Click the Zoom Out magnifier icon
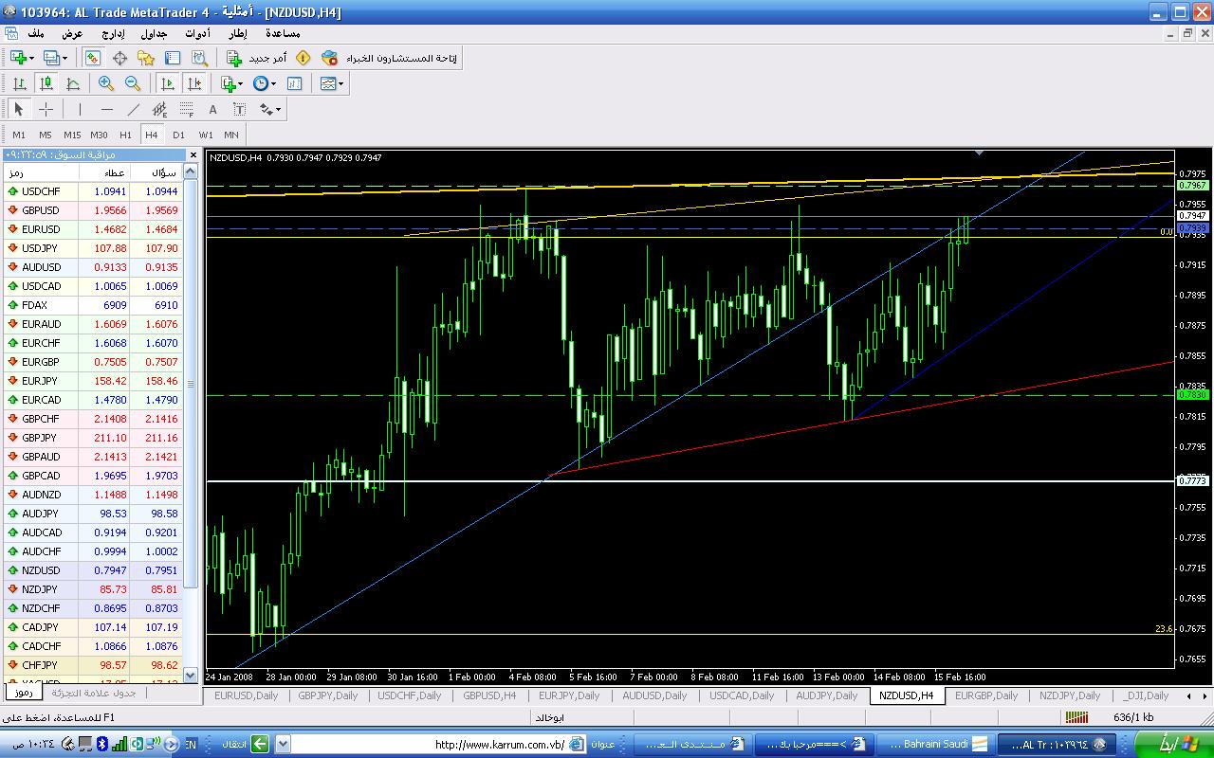The height and width of the screenshot is (758, 1214). pyautogui.click(x=133, y=83)
